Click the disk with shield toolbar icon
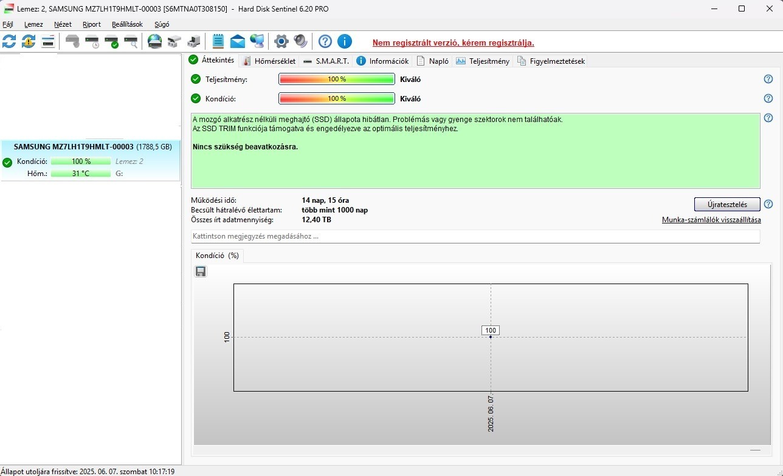The width and height of the screenshot is (783, 476). pyautogui.click(x=72, y=41)
